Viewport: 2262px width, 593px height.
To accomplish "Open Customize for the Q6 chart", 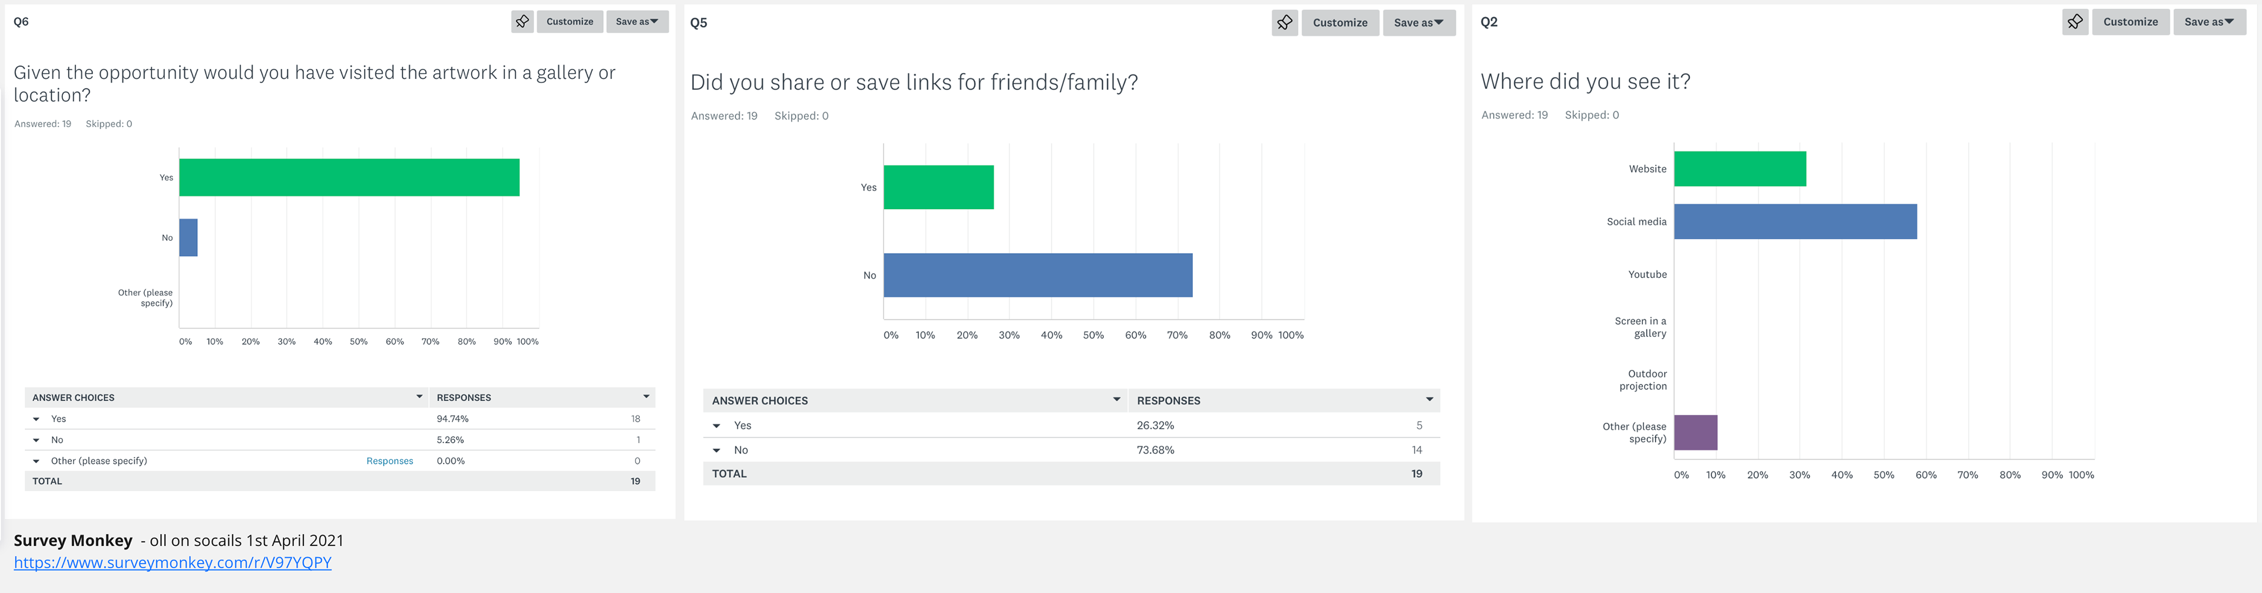I will click(570, 22).
